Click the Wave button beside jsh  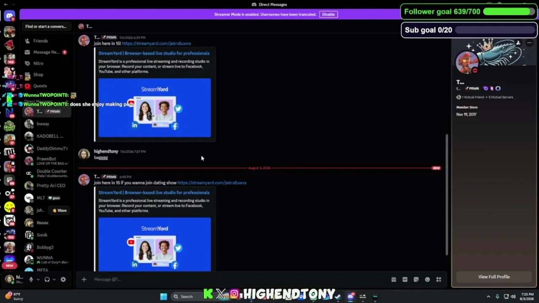coord(60,210)
